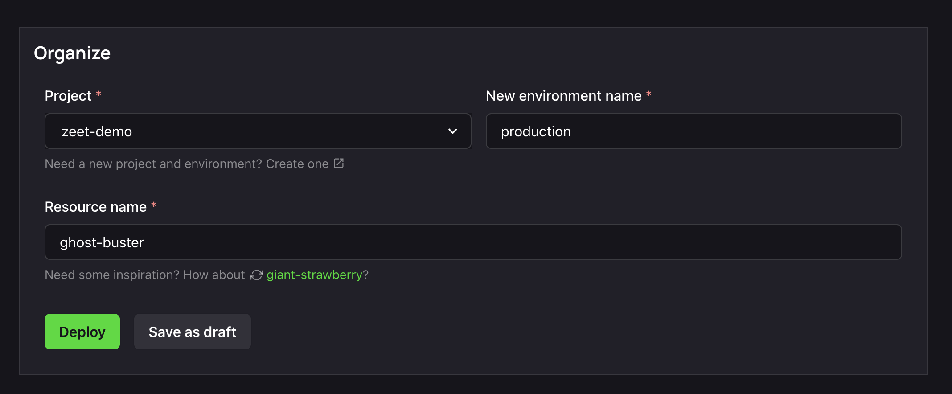This screenshot has width=952, height=394.
Task: Click the Save as draft button
Action: [193, 332]
